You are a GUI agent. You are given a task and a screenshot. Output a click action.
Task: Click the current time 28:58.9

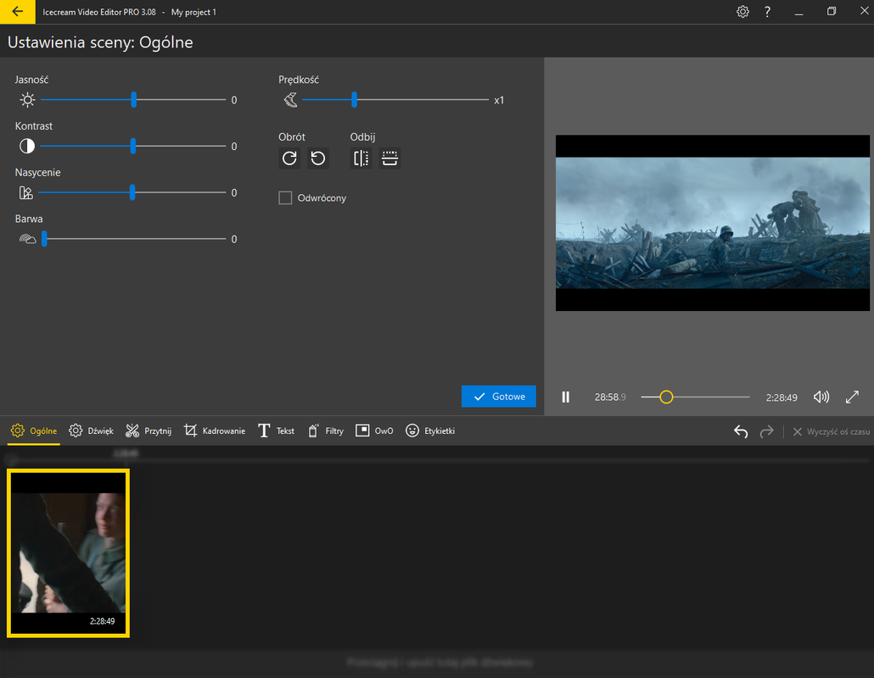[x=610, y=397]
